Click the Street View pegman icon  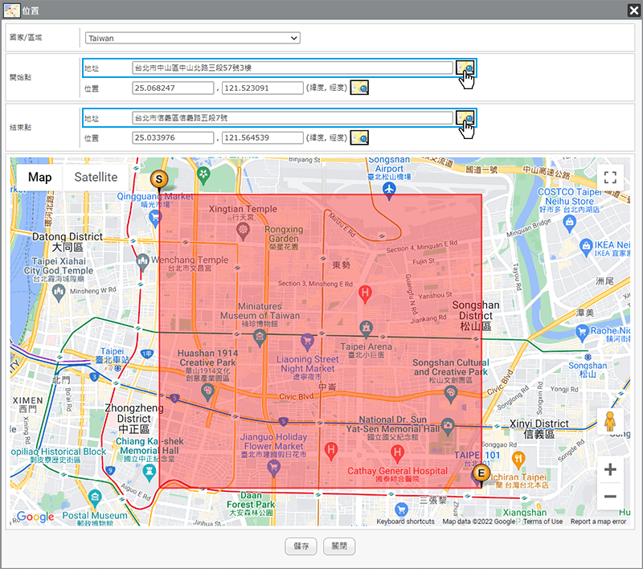click(610, 421)
